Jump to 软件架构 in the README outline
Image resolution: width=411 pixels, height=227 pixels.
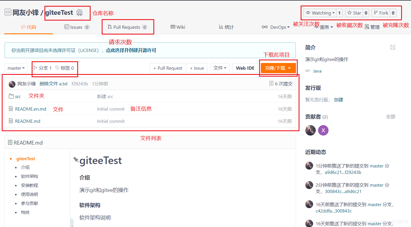(x=29, y=176)
